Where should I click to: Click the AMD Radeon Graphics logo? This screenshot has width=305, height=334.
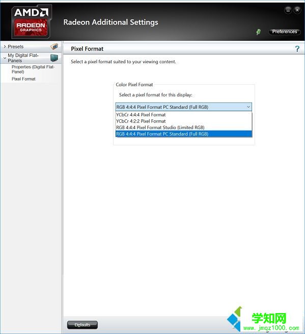click(x=32, y=22)
